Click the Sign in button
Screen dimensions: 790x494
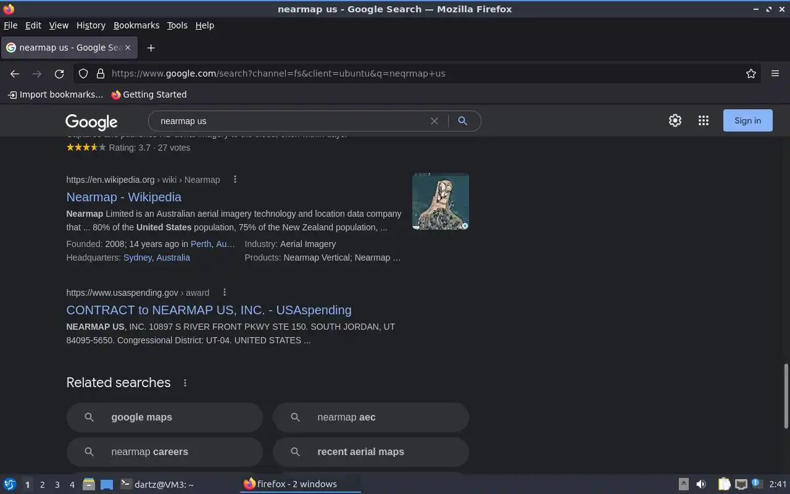pos(747,120)
